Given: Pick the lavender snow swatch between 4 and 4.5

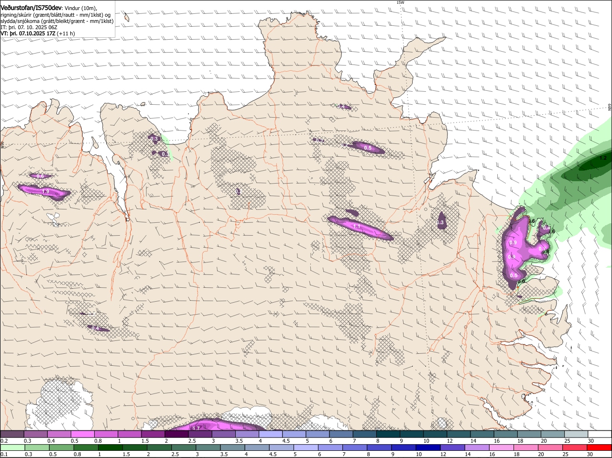Looking at the screenshot, I should pos(271,434).
